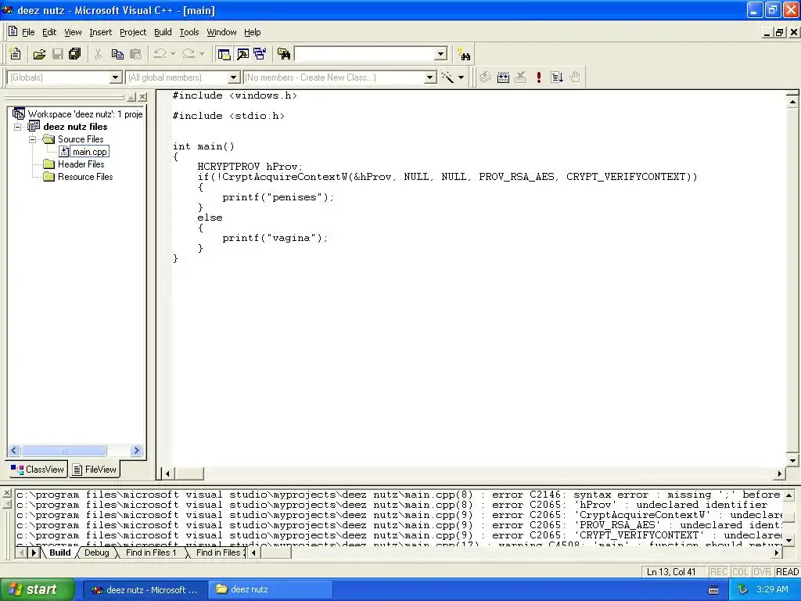Open the (All global members) dropdown

(233, 77)
